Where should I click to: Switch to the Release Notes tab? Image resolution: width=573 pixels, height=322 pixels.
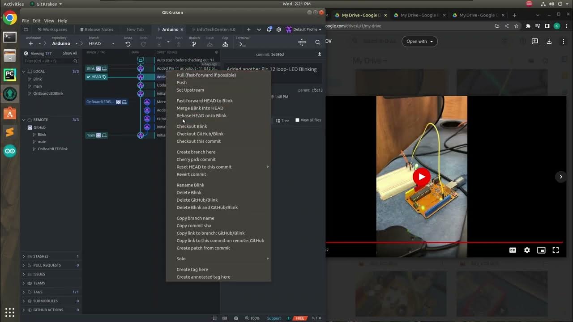(x=96, y=30)
